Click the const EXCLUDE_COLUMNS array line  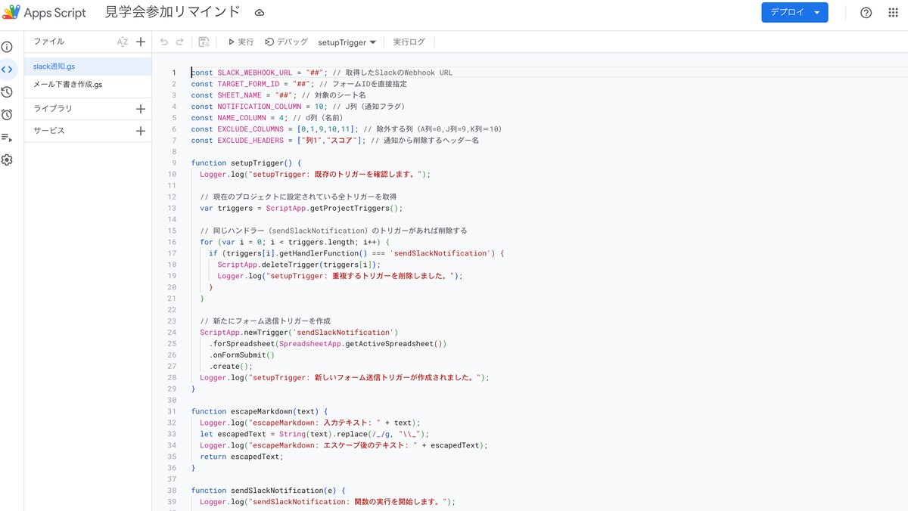(x=346, y=129)
